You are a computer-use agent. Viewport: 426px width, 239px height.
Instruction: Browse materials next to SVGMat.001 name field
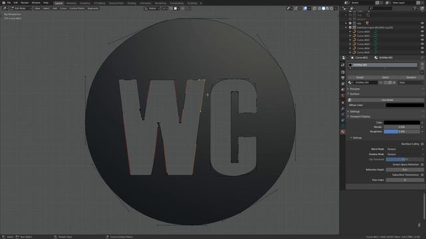coord(350,82)
